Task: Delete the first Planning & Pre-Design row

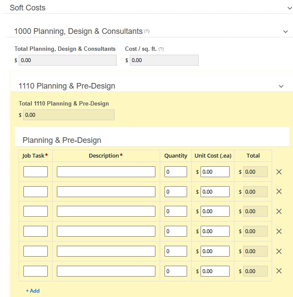Action: 279,172
